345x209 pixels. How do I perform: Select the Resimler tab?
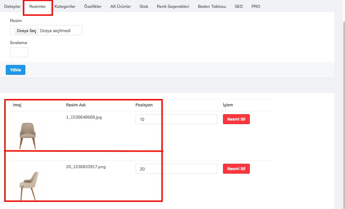click(x=37, y=6)
